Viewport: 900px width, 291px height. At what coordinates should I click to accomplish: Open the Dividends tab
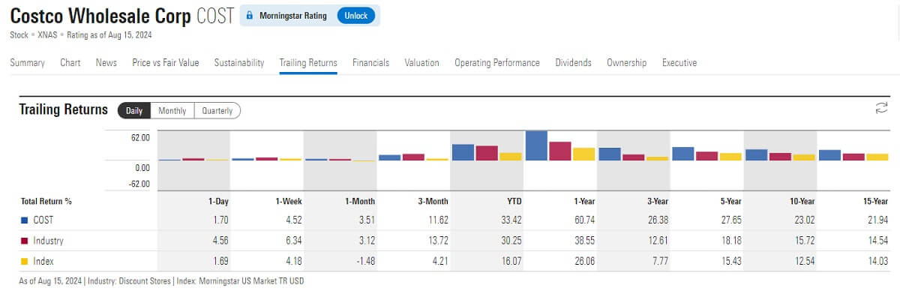(573, 63)
